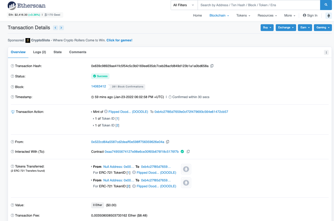Open the All Filters dropdown
The height and width of the screenshot is (221, 334).
click(x=183, y=5)
